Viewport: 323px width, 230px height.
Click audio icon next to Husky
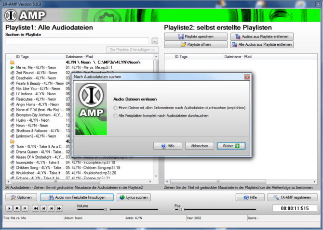pos(13,120)
